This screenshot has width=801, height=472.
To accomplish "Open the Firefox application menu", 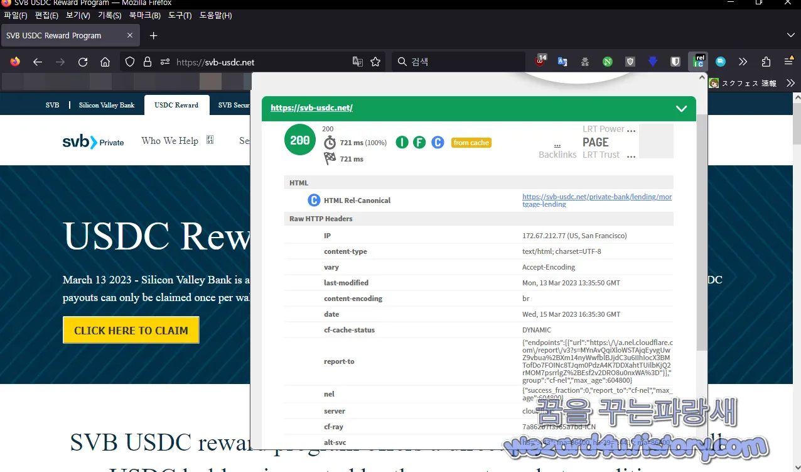I will [x=788, y=62].
